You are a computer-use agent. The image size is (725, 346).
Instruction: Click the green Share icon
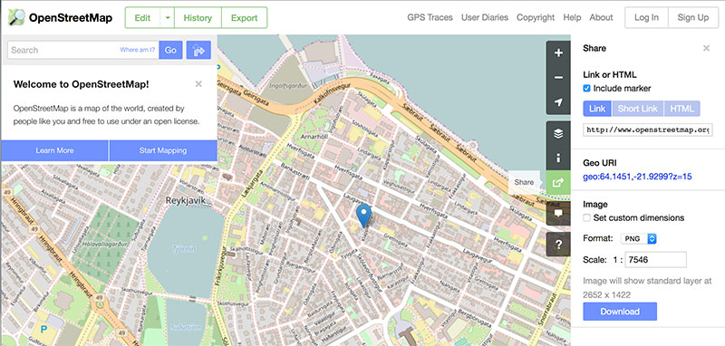pos(558,182)
